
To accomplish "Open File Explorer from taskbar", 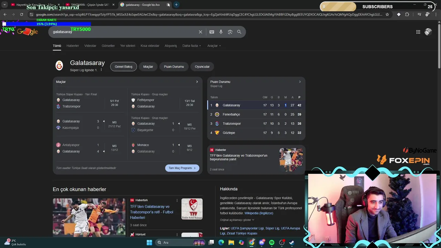I will (231, 242).
